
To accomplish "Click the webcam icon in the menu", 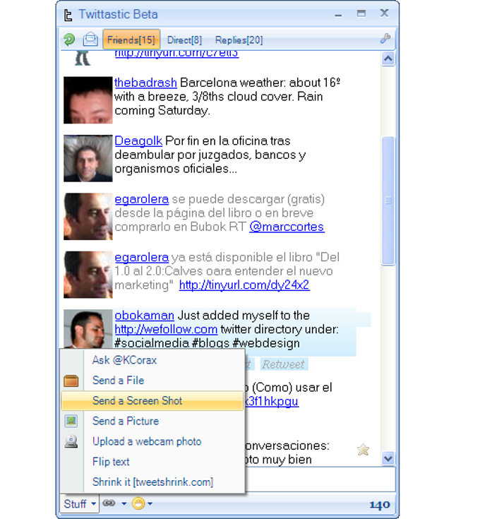I will pyautogui.click(x=71, y=441).
